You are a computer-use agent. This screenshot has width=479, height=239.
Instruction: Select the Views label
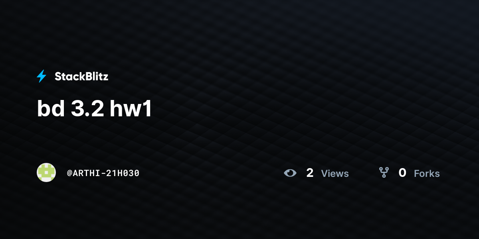coord(335,174)
